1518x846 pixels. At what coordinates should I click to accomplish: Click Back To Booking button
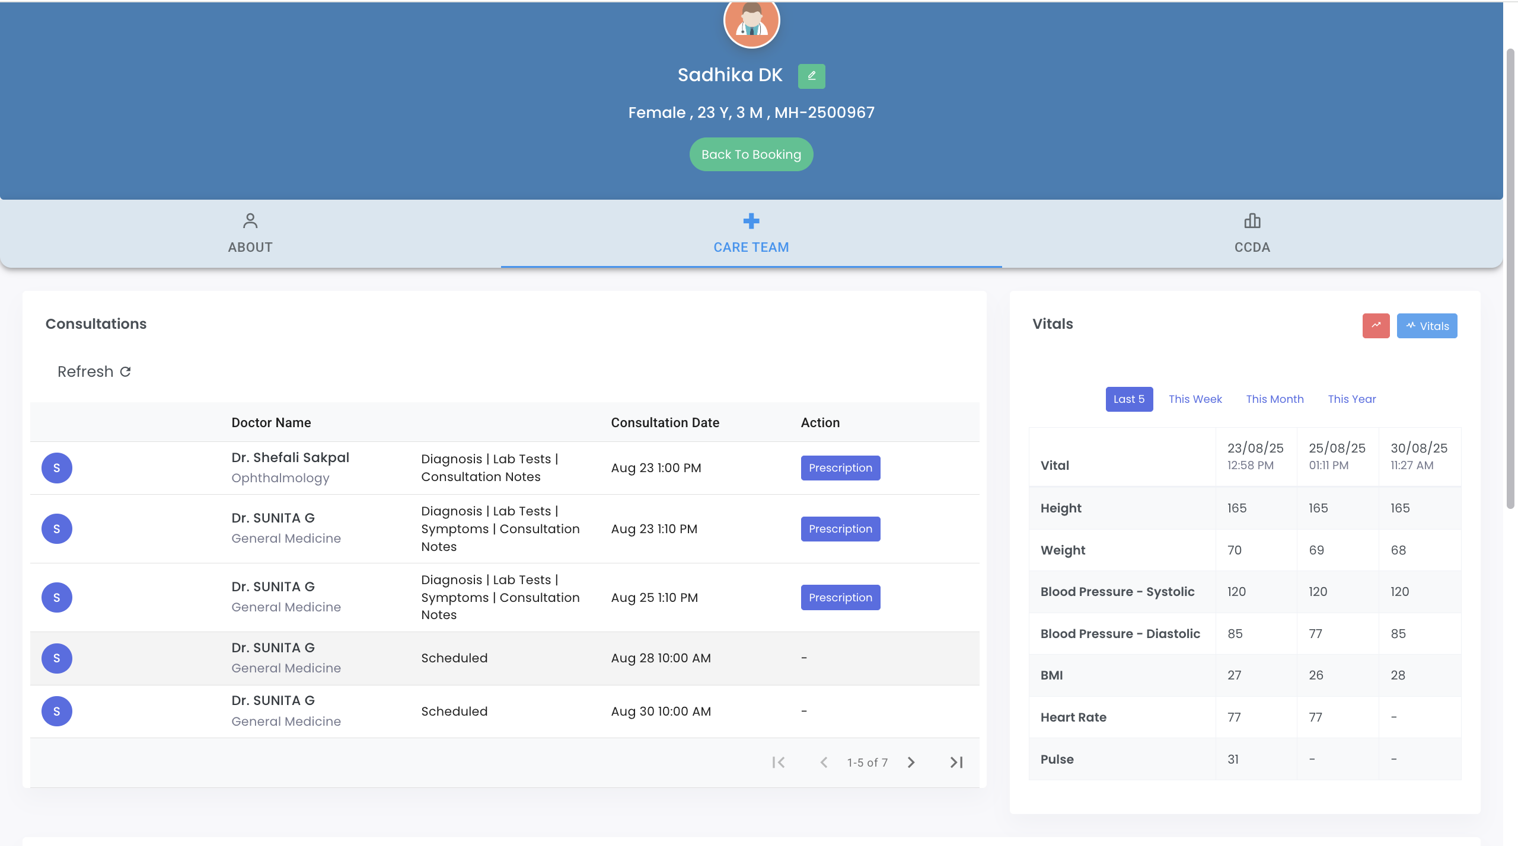(x=751, y=155)
